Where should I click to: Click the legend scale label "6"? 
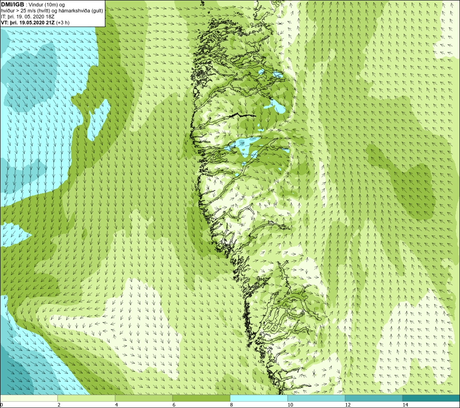pyautogui.click(x=174, y=405)
